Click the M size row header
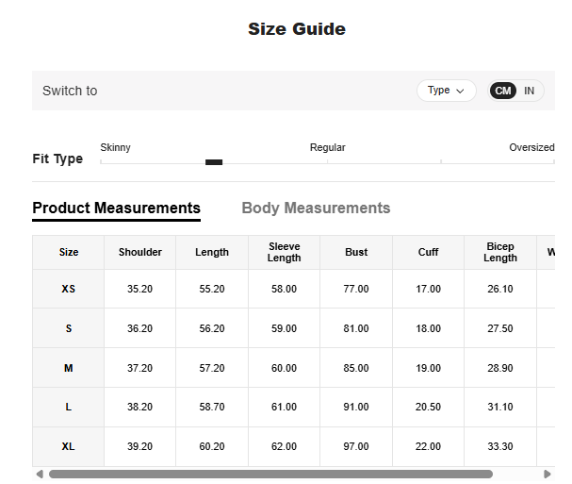This screenshot has height=484, width=572. point(69,368)
